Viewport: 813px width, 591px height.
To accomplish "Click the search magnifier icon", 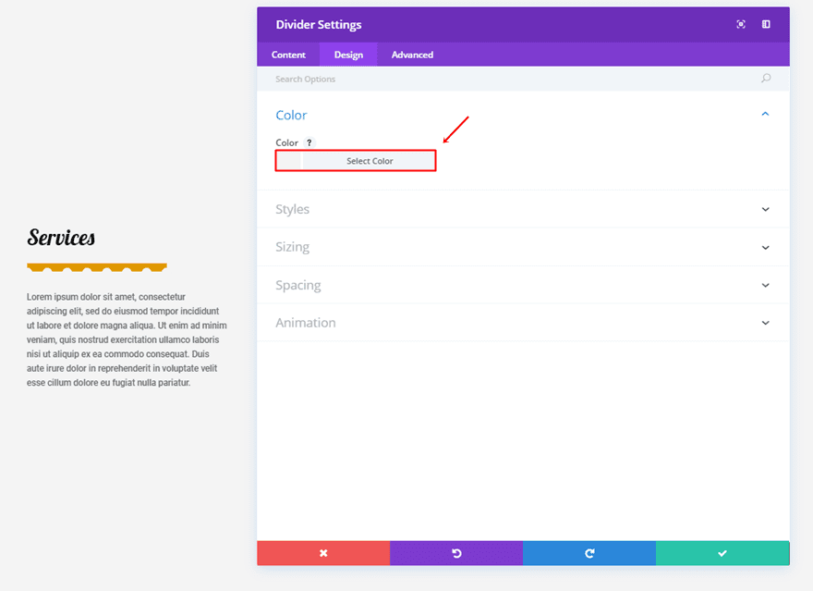I will pos(766,79).
